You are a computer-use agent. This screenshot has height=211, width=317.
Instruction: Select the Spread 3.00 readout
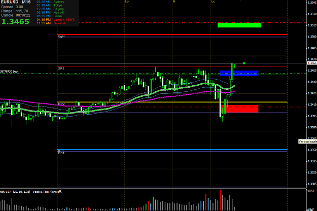coord(12,7)
